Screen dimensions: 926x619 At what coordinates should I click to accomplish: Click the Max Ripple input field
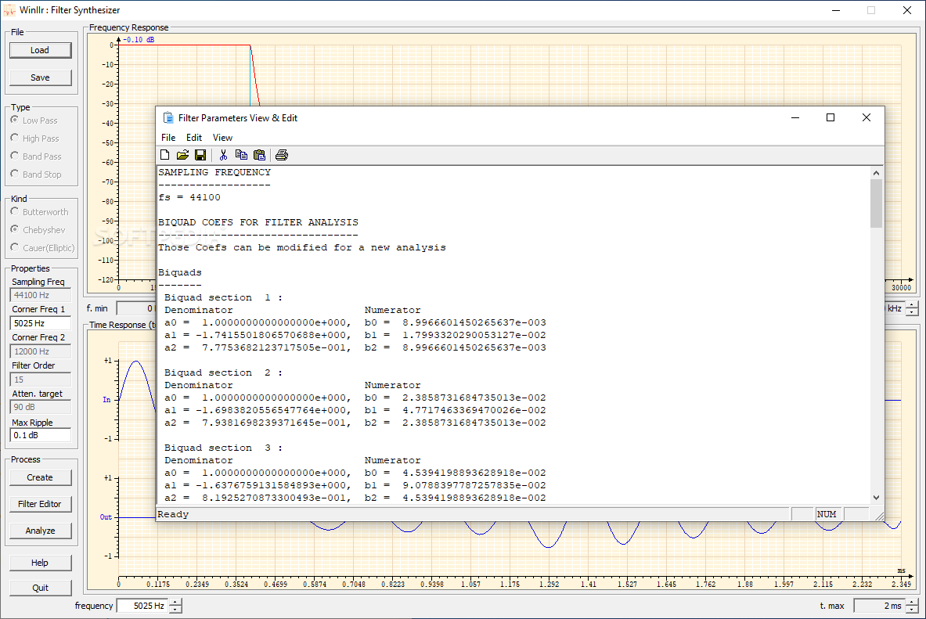[x=41, y=435]
